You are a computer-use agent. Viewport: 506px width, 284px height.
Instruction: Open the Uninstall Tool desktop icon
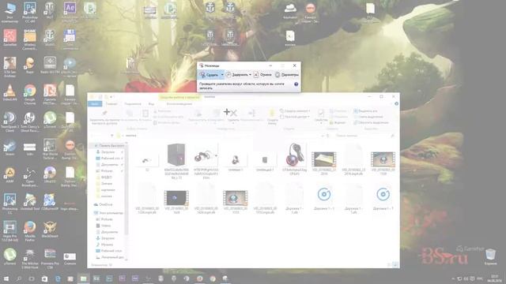coord(30,200)
